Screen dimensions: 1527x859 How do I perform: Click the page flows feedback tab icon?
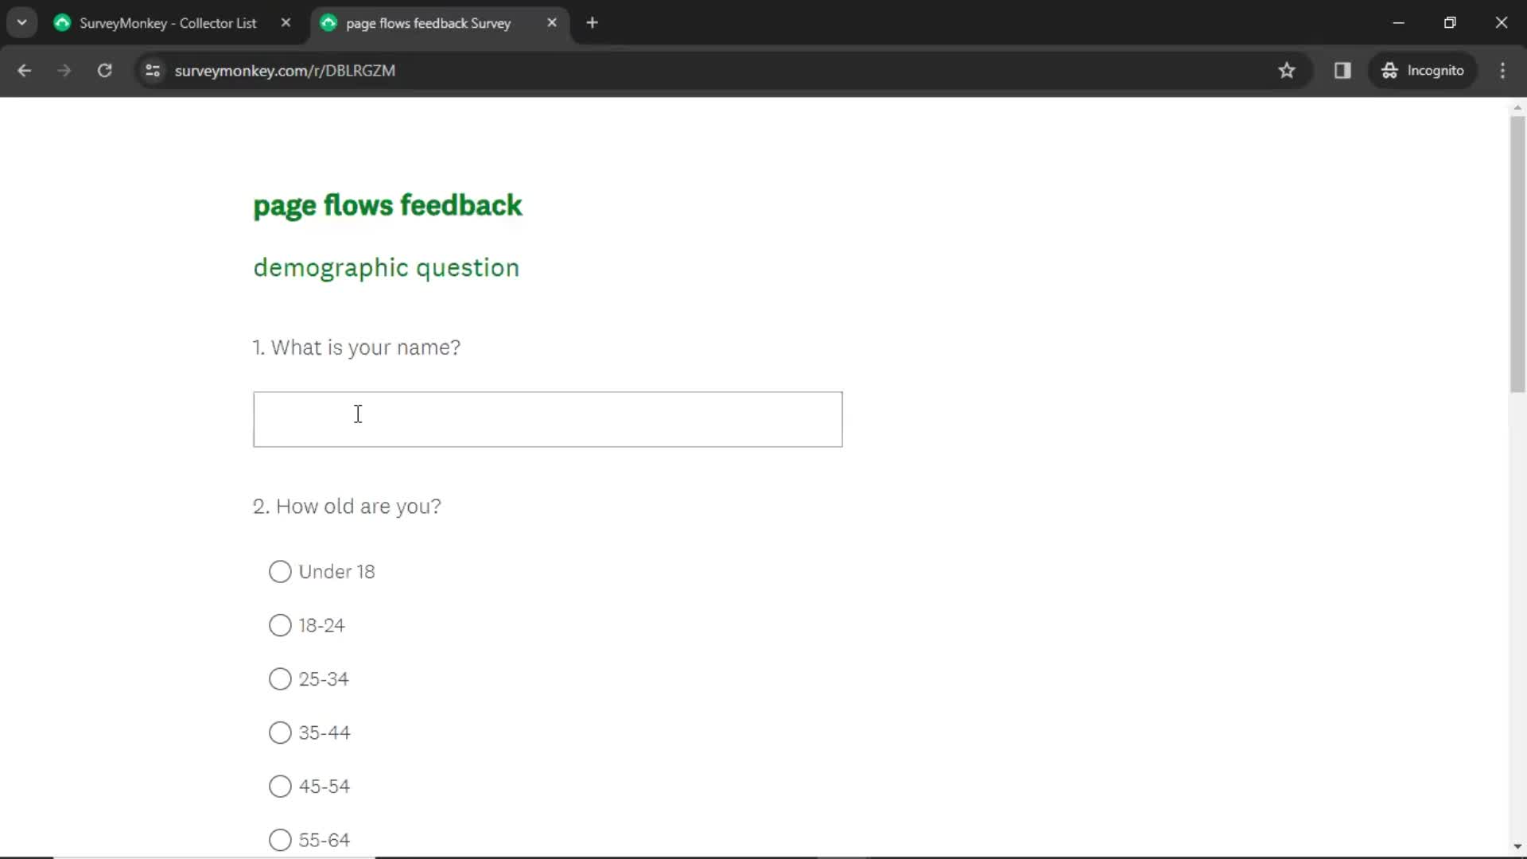pyautogui.click(x=329, y=23)
